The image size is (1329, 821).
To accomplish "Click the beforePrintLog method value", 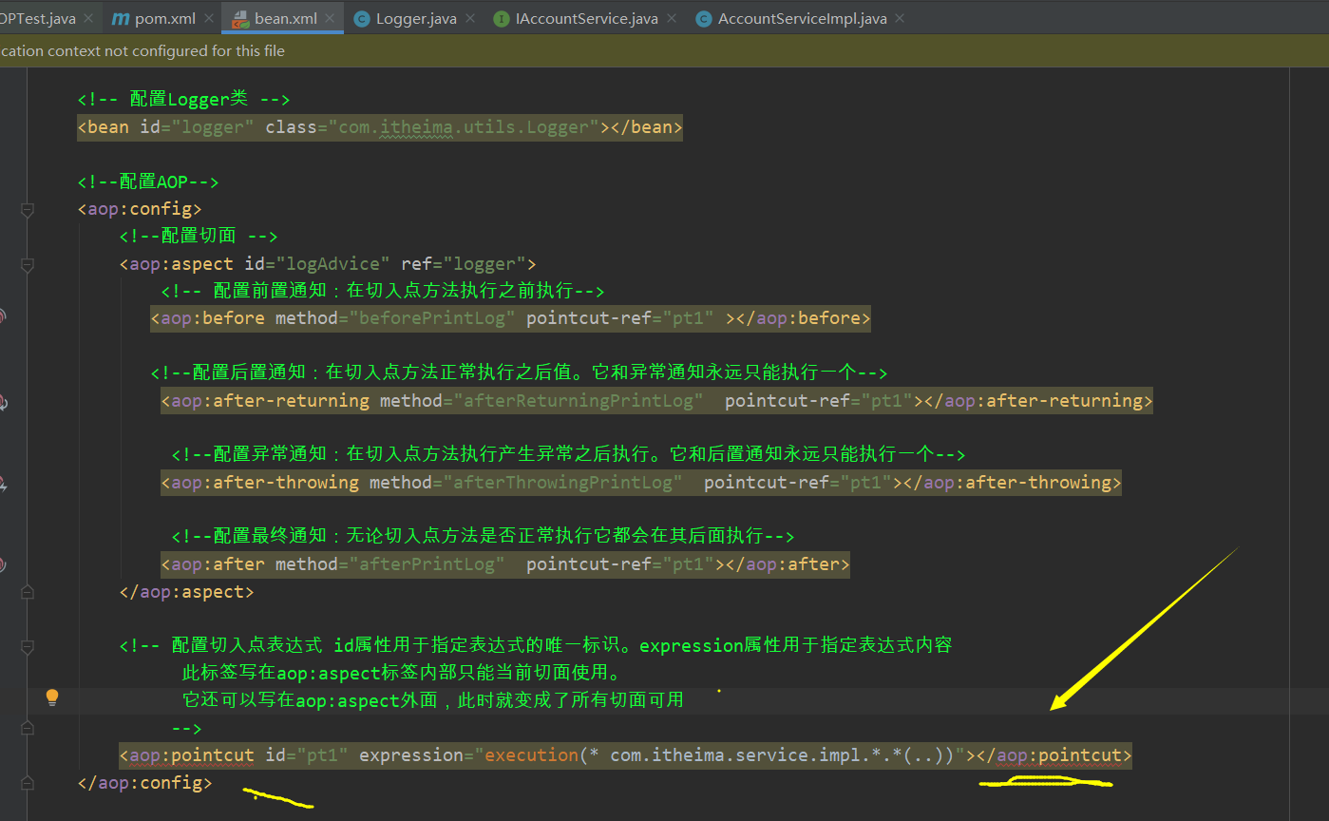I will [432, 318].
